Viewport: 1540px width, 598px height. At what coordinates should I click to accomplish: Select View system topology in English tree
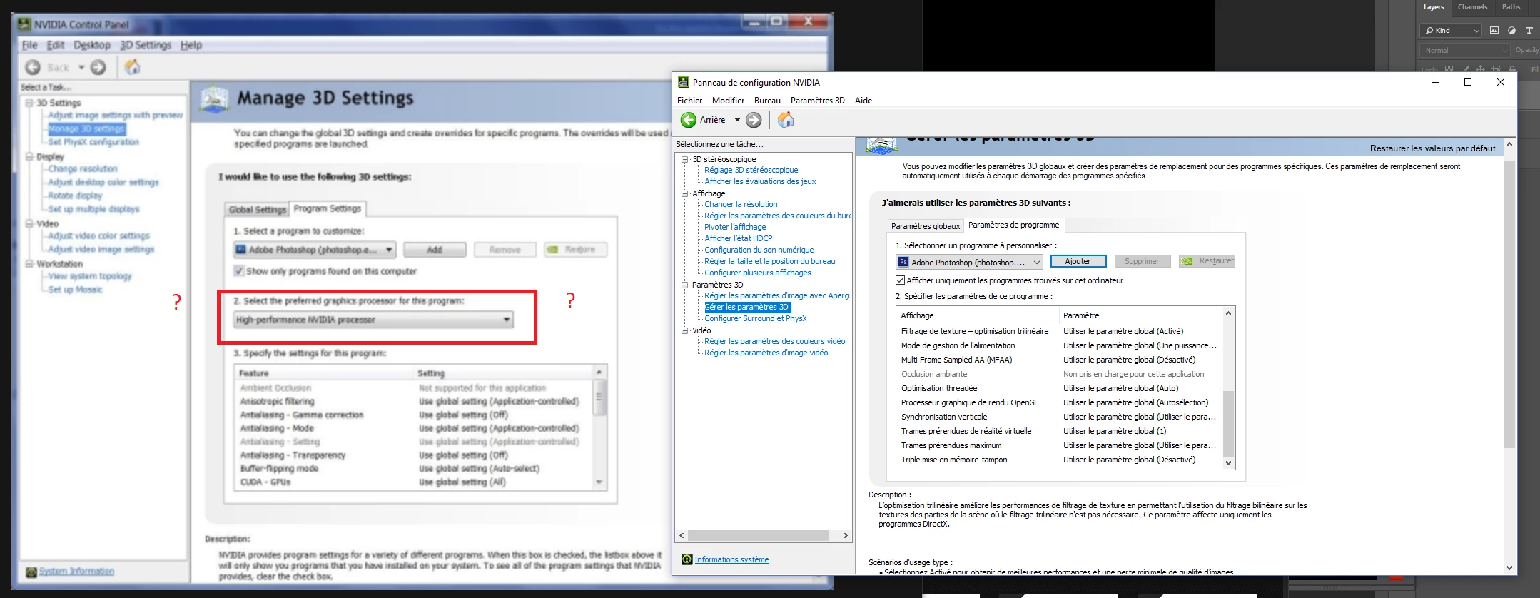90,276
